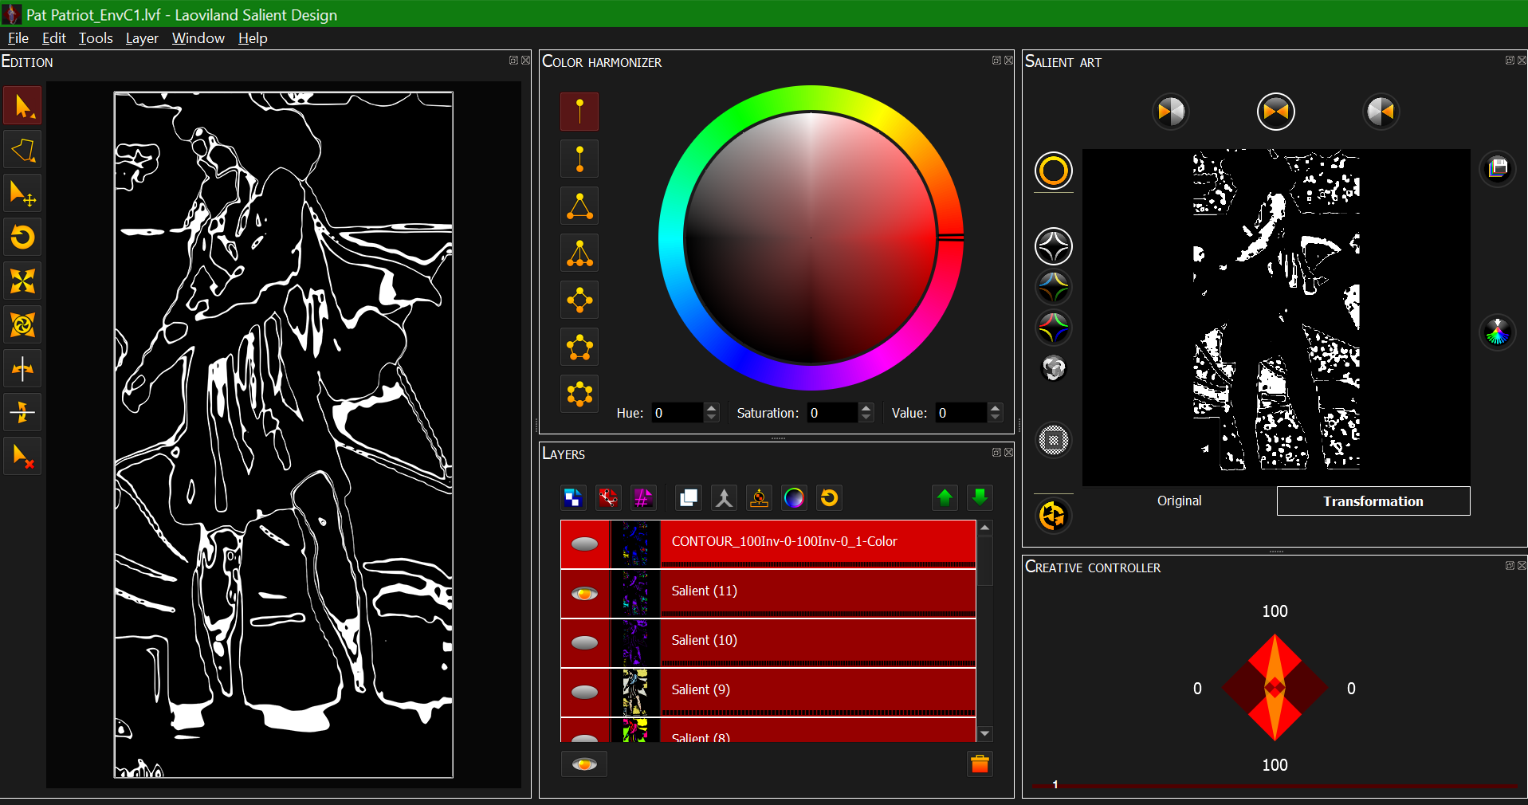Move layer down with green arrow
Viewport: 1528px width, 805px height.
[x=980, y=498]
